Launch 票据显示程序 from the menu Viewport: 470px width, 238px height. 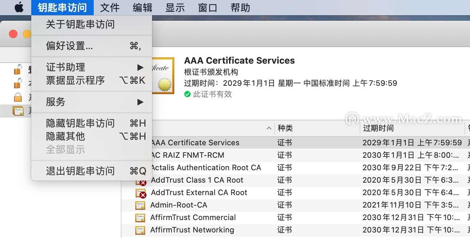coord(92,80)
